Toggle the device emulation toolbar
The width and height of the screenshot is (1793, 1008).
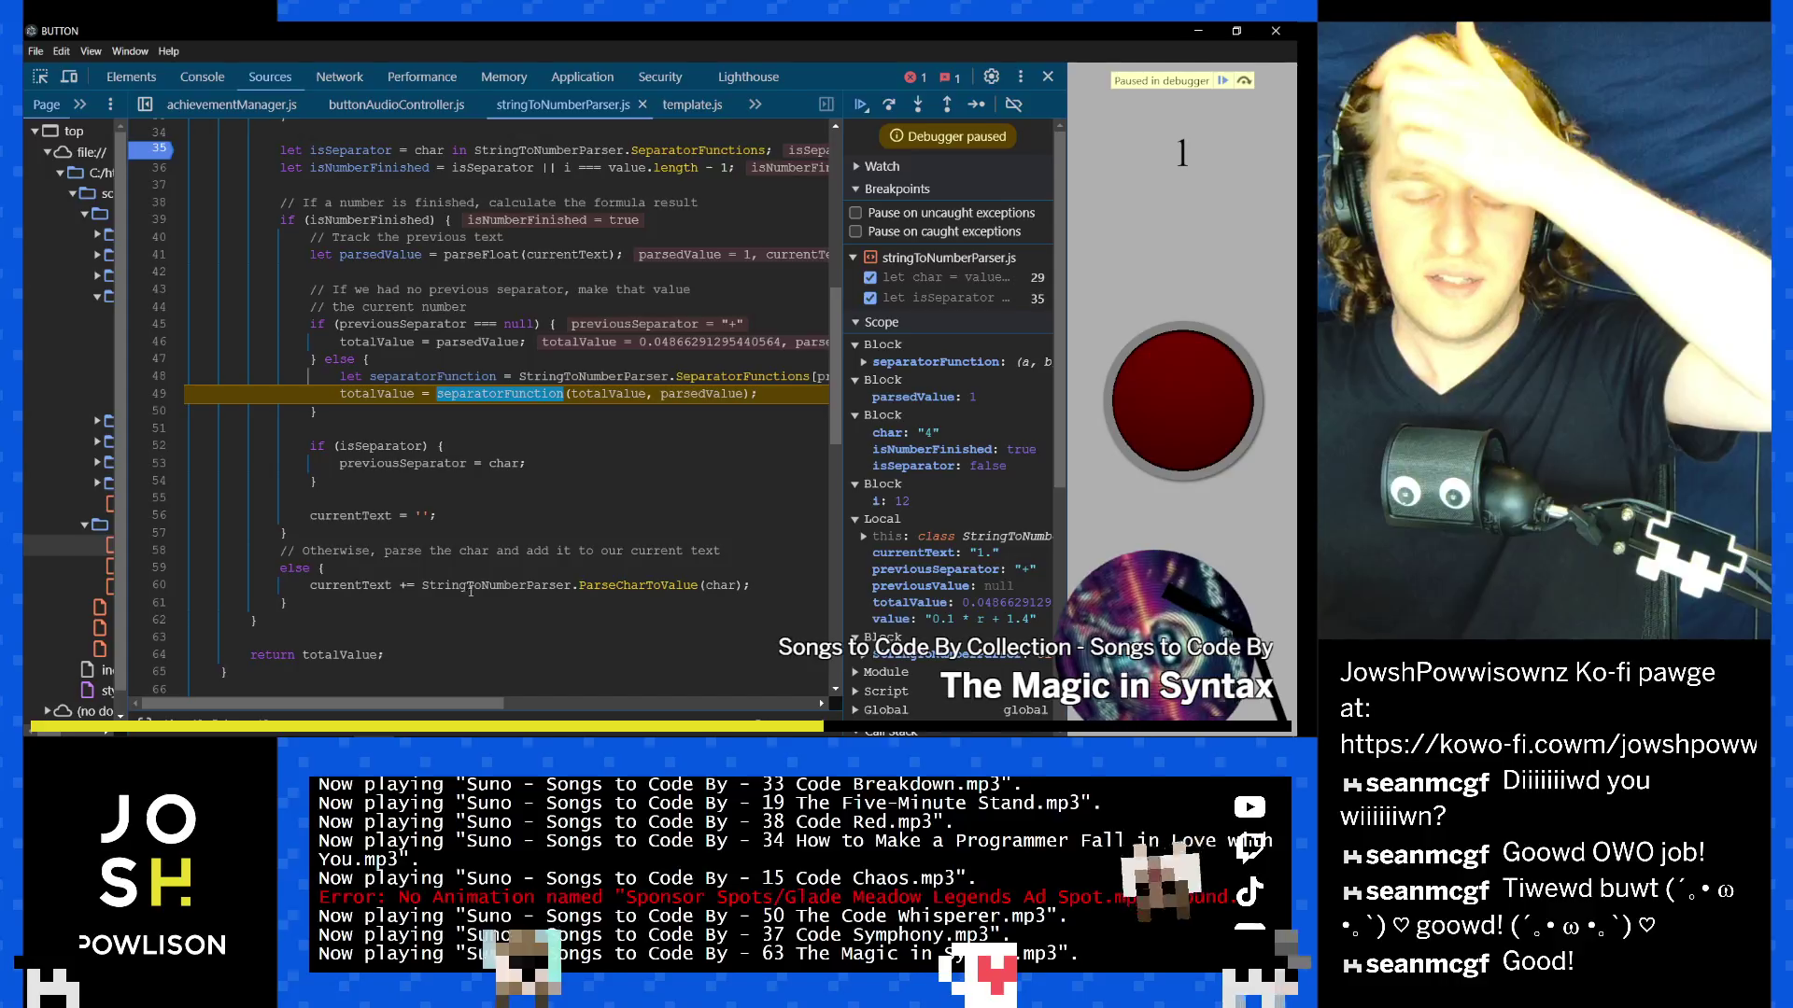69,77
